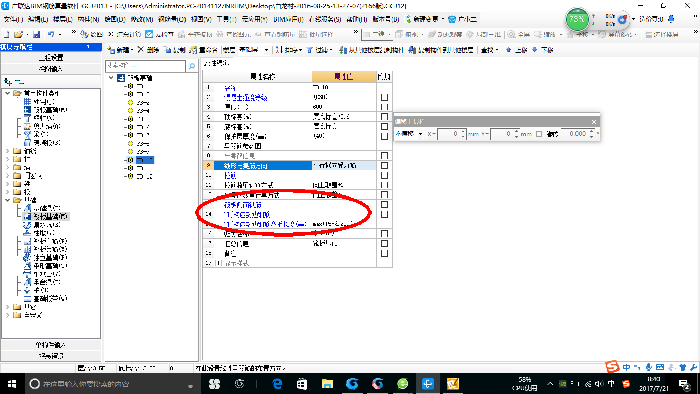Viewport: 700px width, 394px height.
Task: Select FB-5 in the component list
Action: [x=143, y=119]
